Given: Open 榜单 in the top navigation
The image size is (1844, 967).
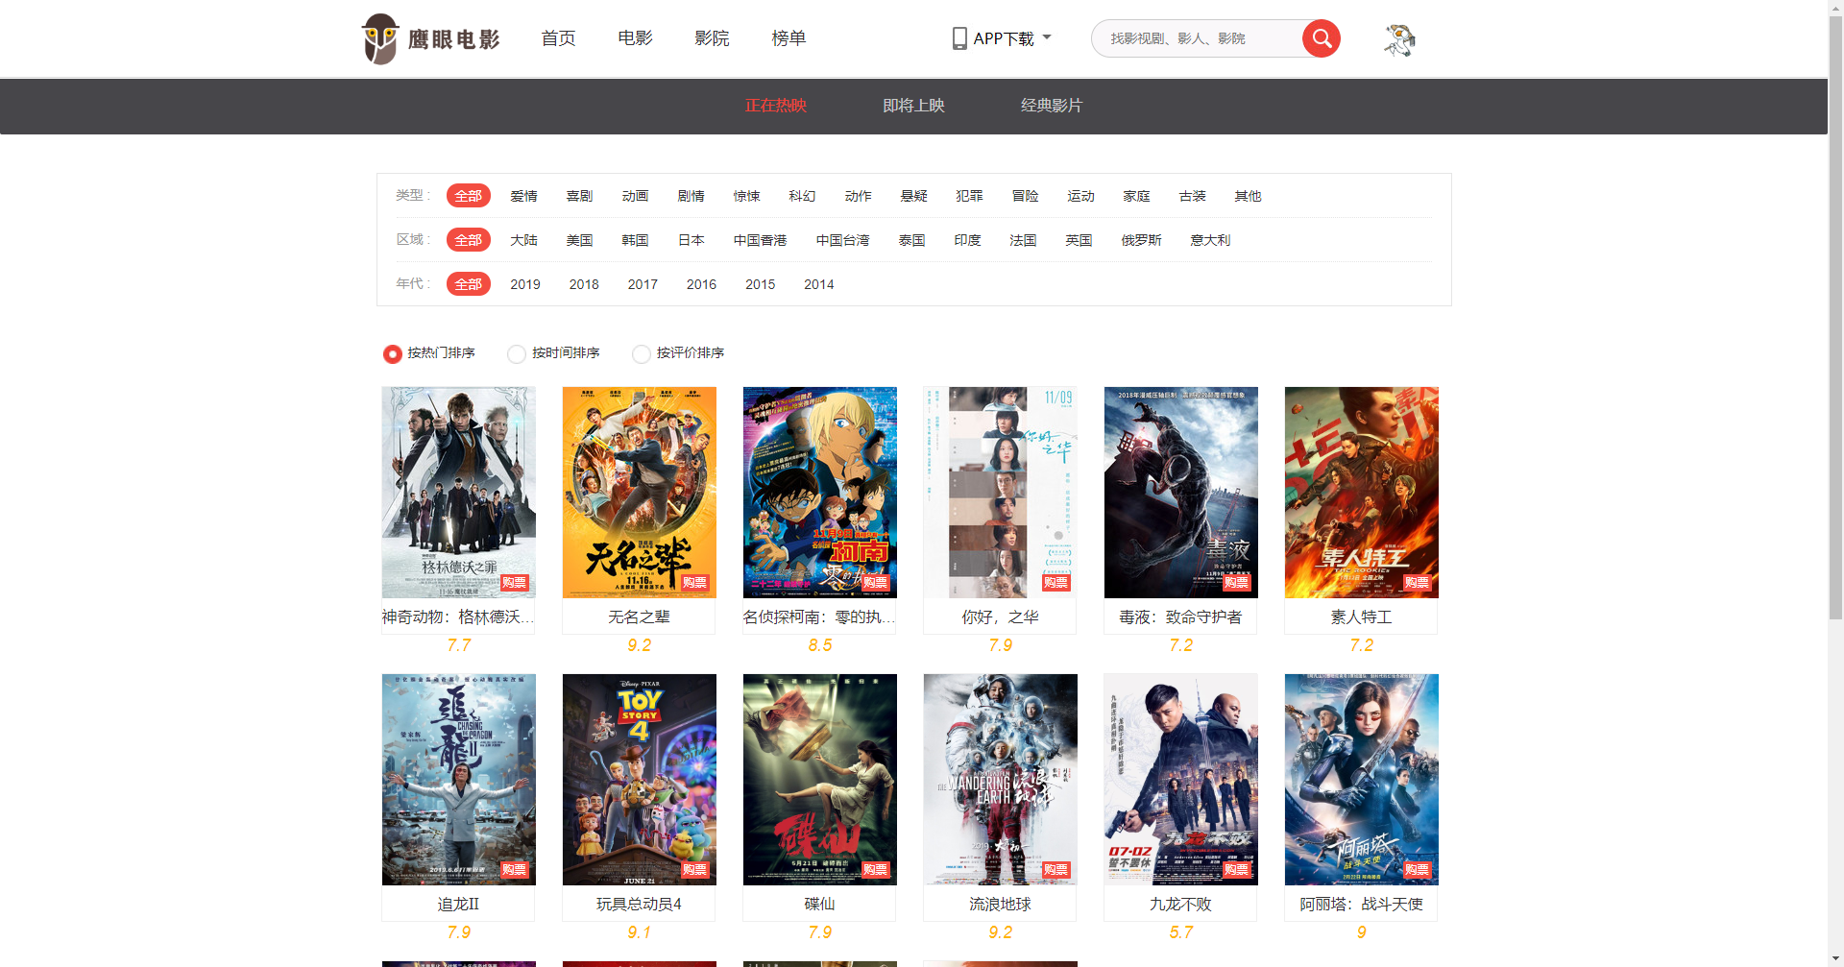Looking at the screenshot, I should (789, 38).
